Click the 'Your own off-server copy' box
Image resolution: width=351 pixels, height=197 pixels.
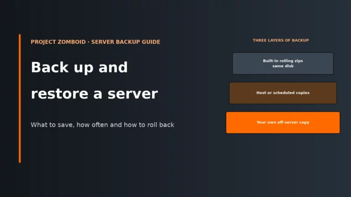pos(283,123)
